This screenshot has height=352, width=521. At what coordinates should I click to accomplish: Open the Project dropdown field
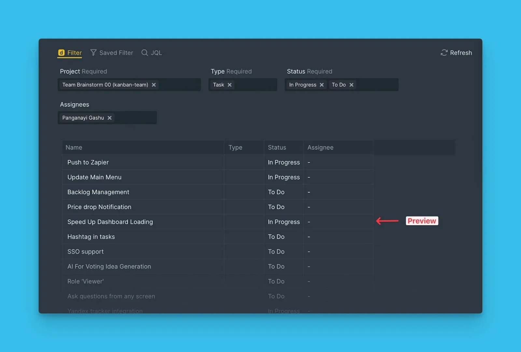coord(179,85)
